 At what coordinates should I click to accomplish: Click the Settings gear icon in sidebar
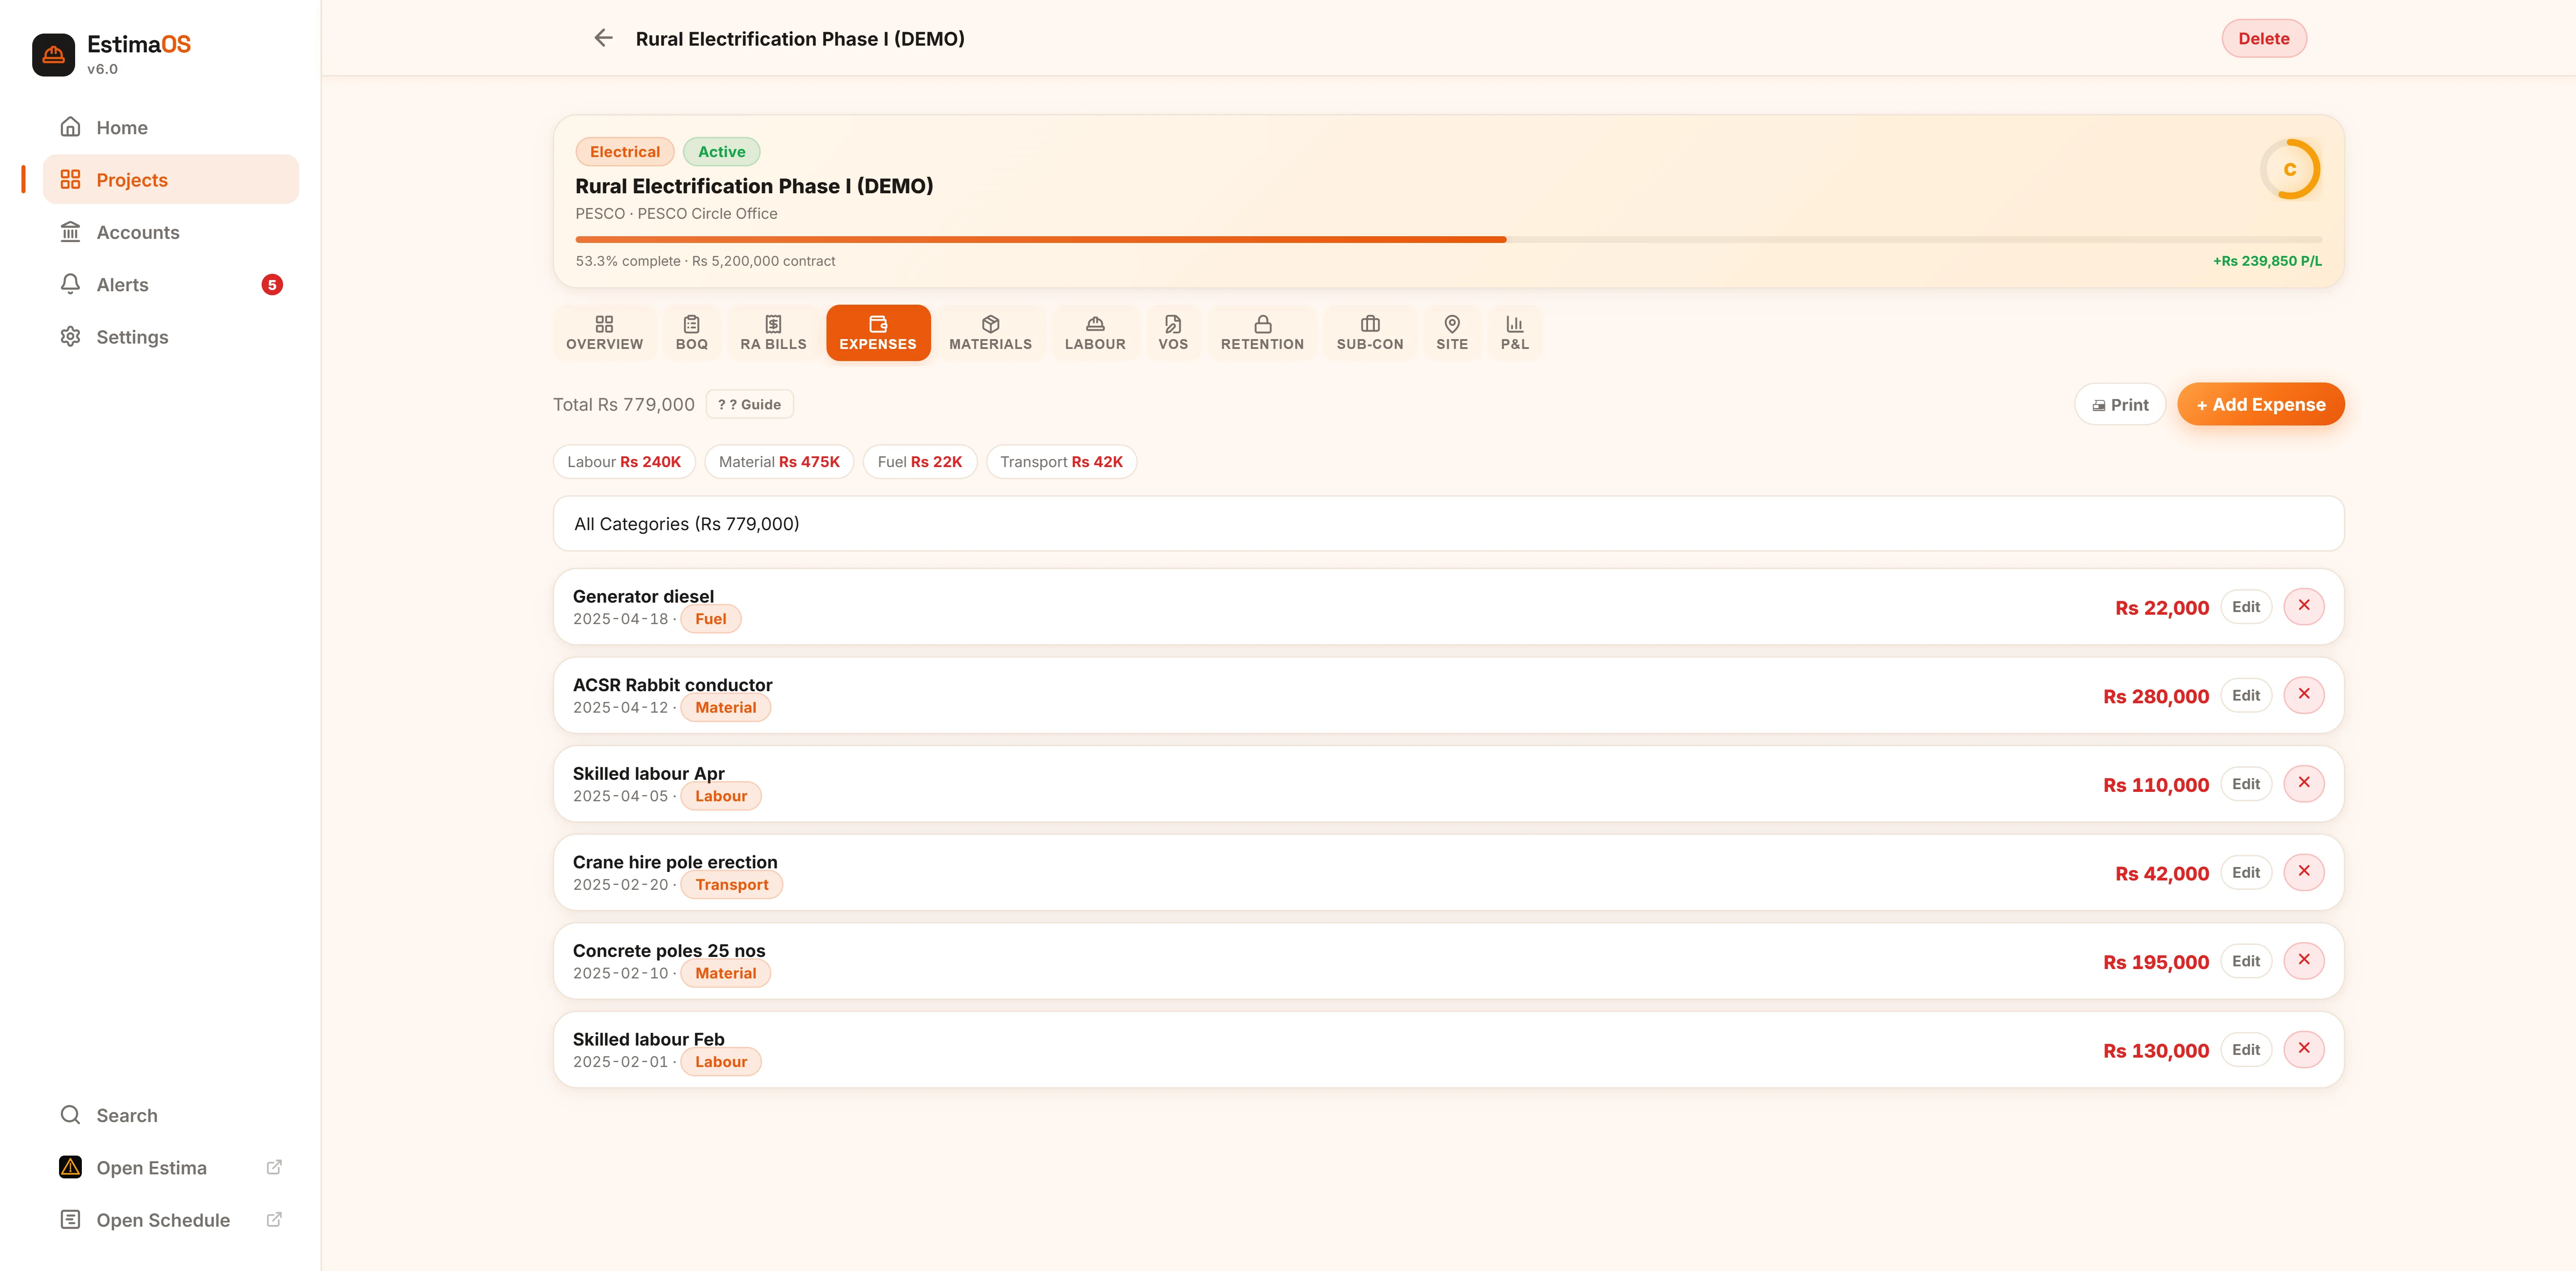click(70, 336)
